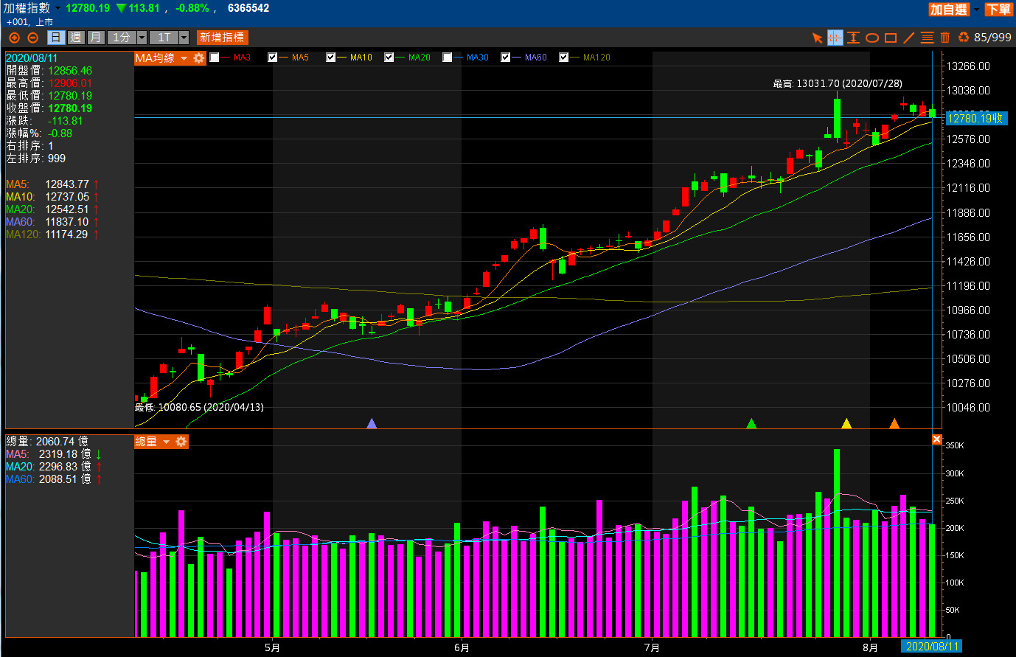
Task: Pick the trend line drawing tool
Action: click(909, 38)
